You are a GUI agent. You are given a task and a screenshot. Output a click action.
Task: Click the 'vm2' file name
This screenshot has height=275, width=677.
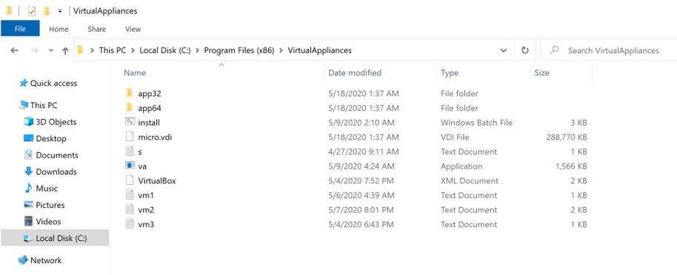pos(146,210)
